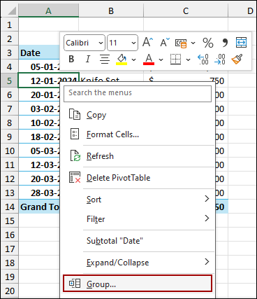
Task: Select column C header
Action: pos(186,11)
